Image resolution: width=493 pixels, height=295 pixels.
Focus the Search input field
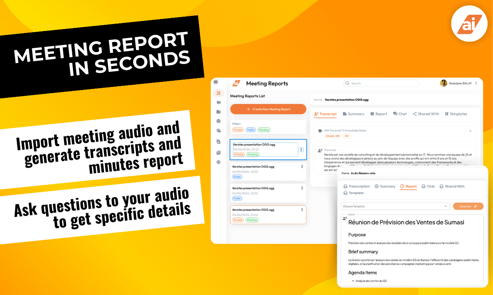pos(381,83)
